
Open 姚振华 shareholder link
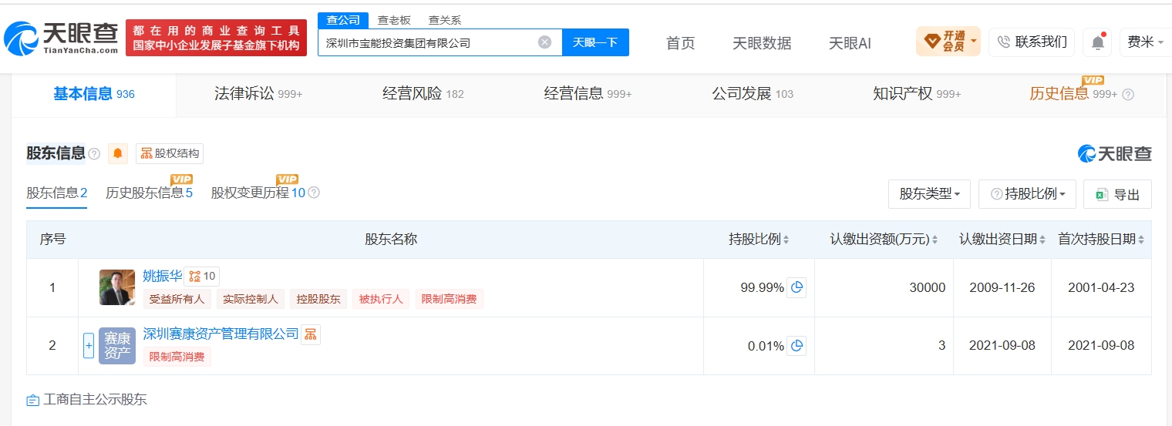163,276
